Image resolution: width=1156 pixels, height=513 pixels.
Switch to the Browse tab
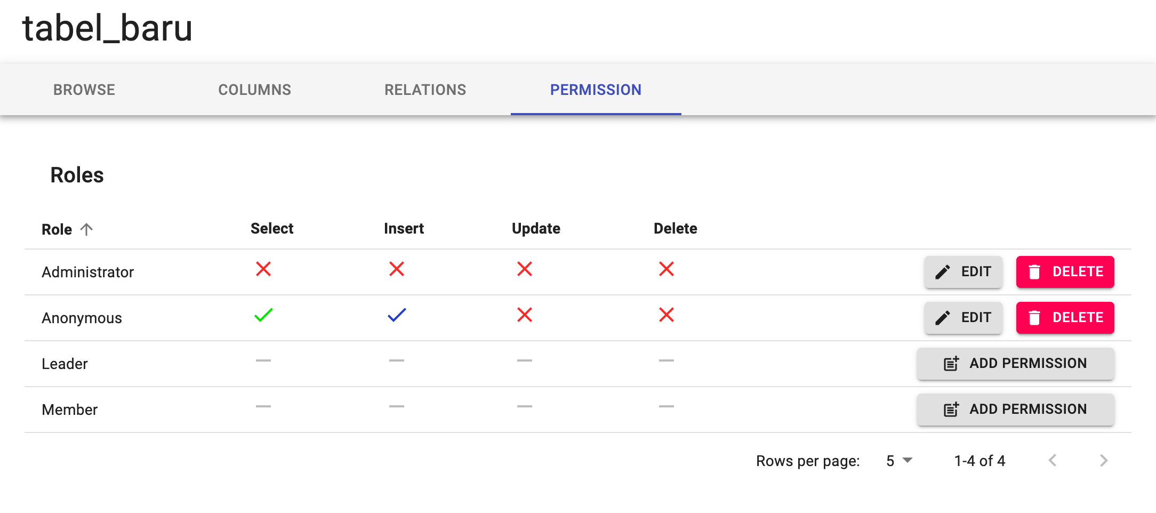pyautogui.click(x=84, y=90)
